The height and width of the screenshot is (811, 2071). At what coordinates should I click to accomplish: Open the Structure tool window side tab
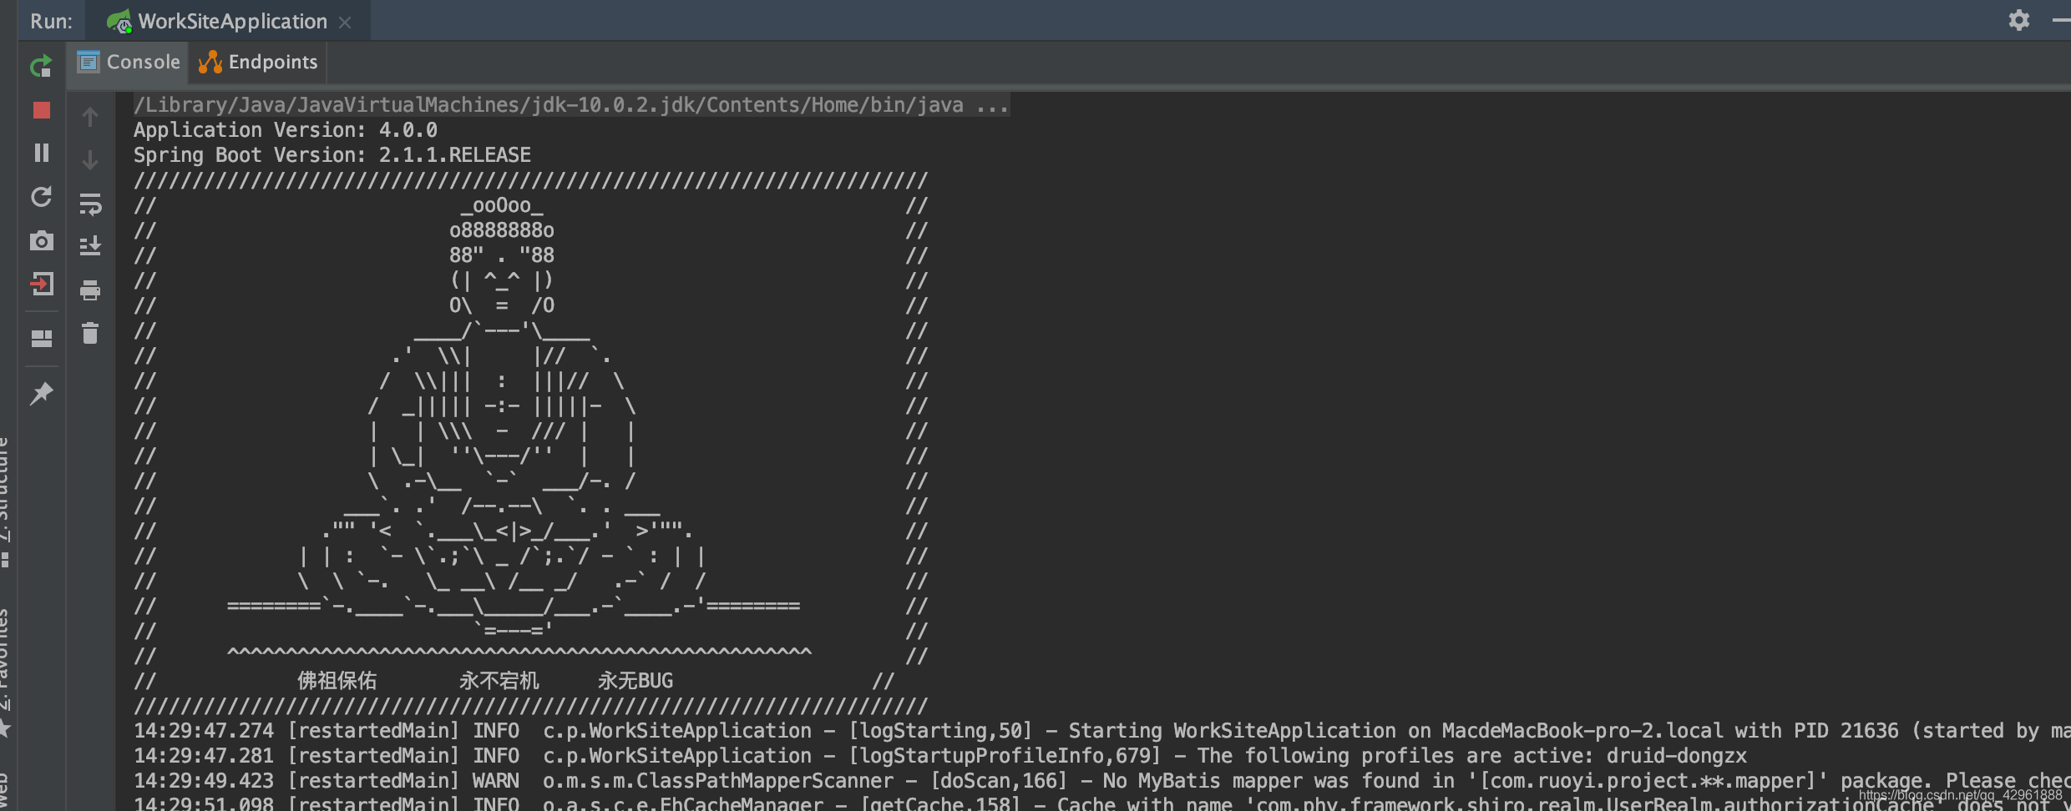[x=5, y=501]
